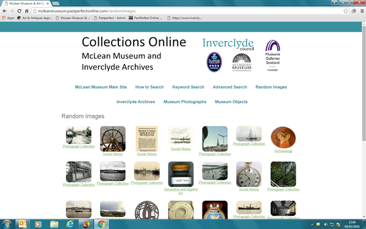Open the beach scene photograph thumbnail
366x229 pixels.
[215, 170]
